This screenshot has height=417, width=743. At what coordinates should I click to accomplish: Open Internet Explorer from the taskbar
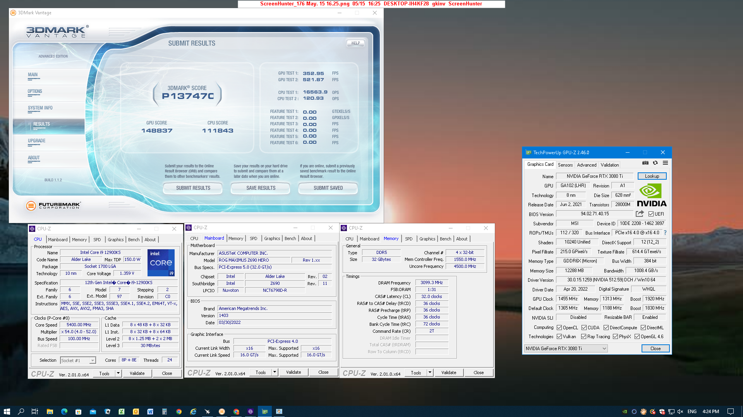pyautogui.click(x=193, y=412)
